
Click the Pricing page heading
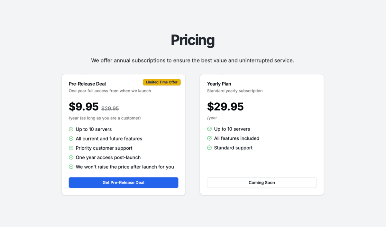(x=193, y=40)
